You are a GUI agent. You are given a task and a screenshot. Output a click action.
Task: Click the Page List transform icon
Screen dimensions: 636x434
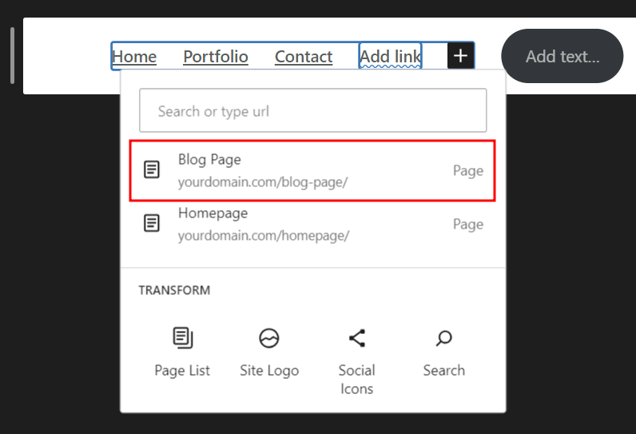tap(182, 338)
